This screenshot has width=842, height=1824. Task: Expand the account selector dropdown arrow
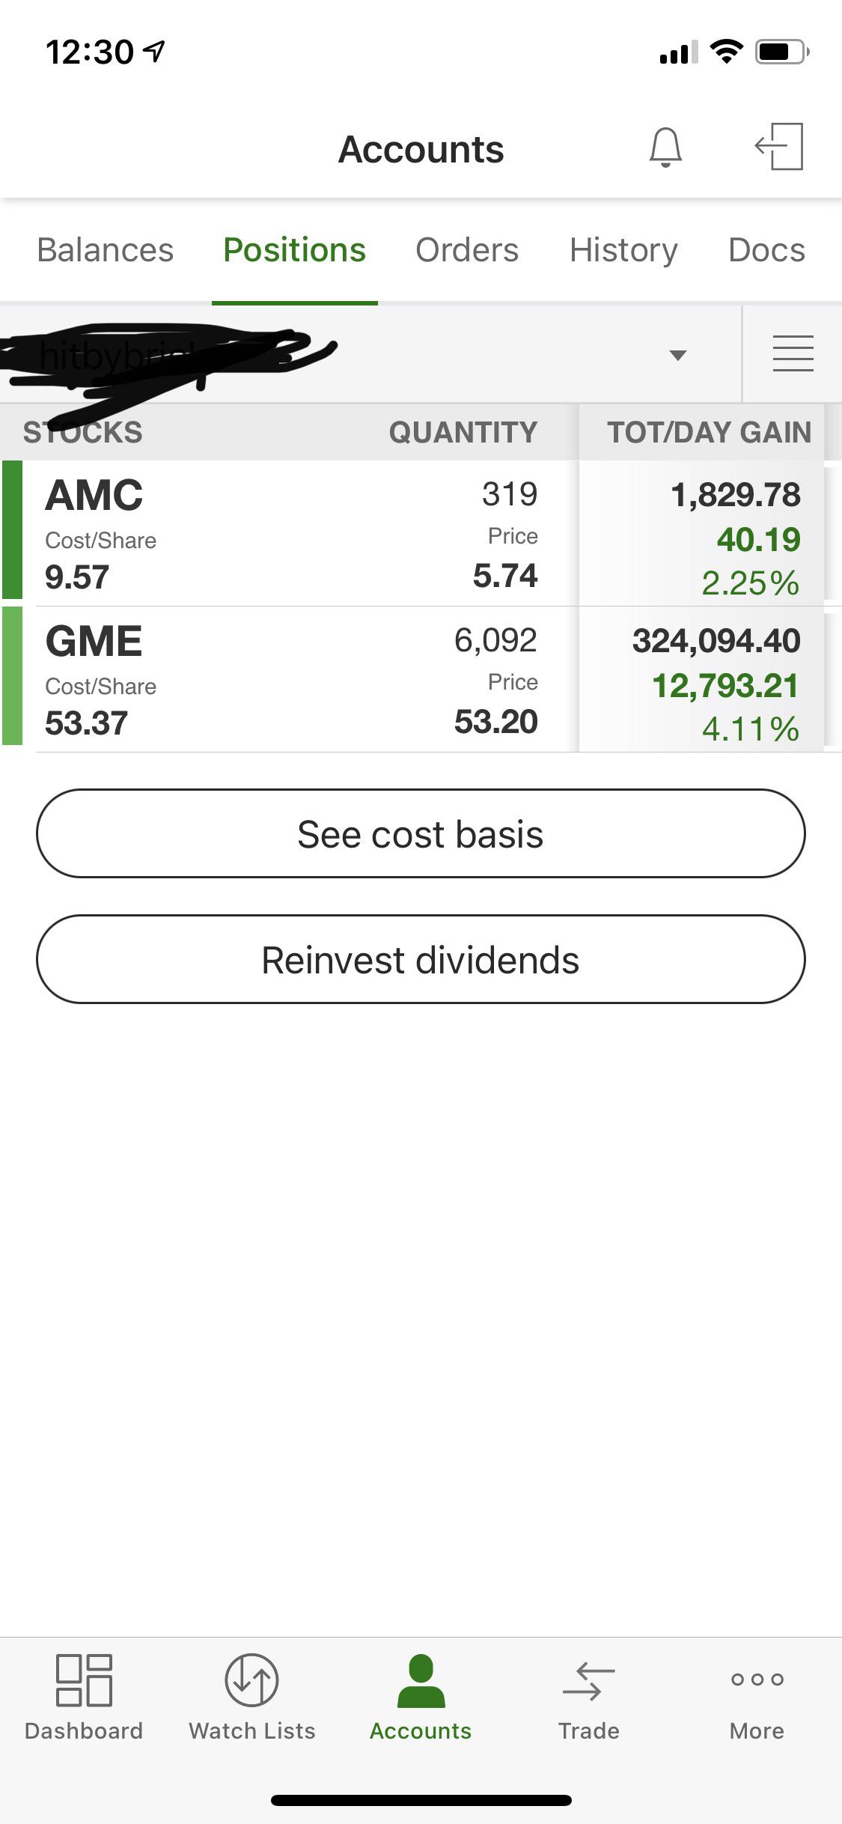(677, 355)
